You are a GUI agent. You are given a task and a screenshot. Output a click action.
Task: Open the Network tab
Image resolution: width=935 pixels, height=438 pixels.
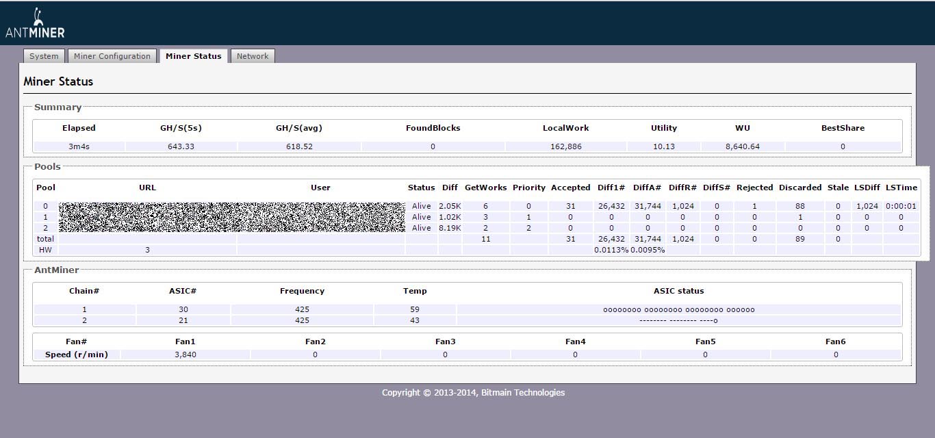coord(253,56)
